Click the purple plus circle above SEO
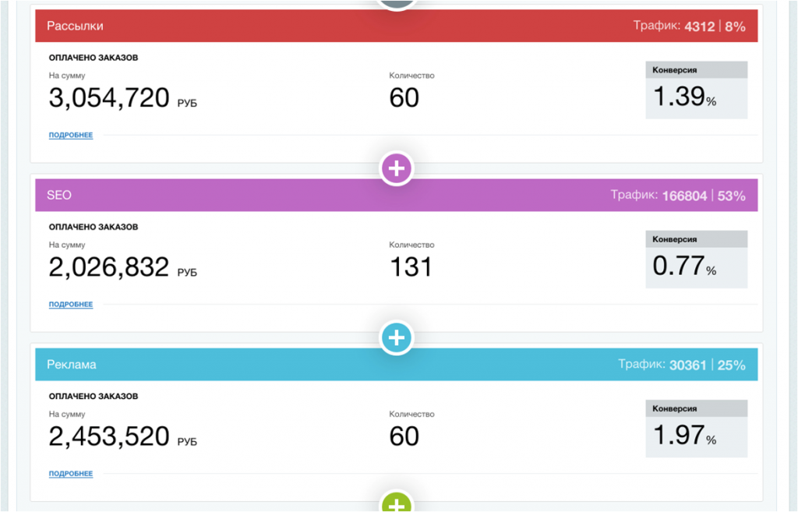 coord(397,168)
